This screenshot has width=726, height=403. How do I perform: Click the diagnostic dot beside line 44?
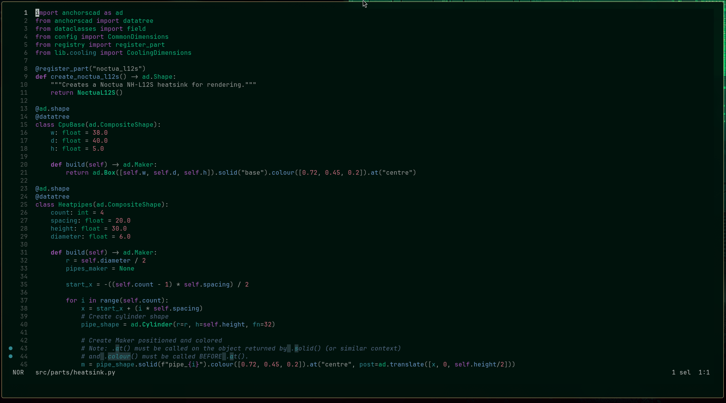10,357
